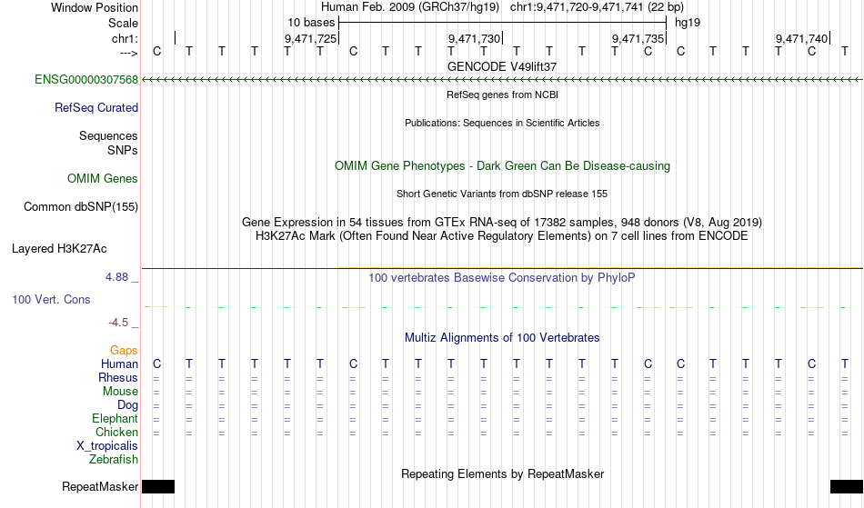Click the right black RepeatMasker block
This screenshot has height=508, width=864.
tap(847, 486)
